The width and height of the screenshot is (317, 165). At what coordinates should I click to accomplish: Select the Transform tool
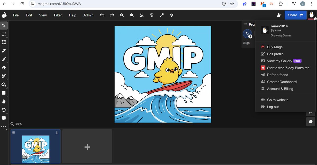[x=4, y=42]
